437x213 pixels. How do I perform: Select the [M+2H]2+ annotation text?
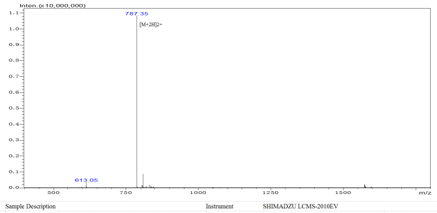click(x=151, y=25)
